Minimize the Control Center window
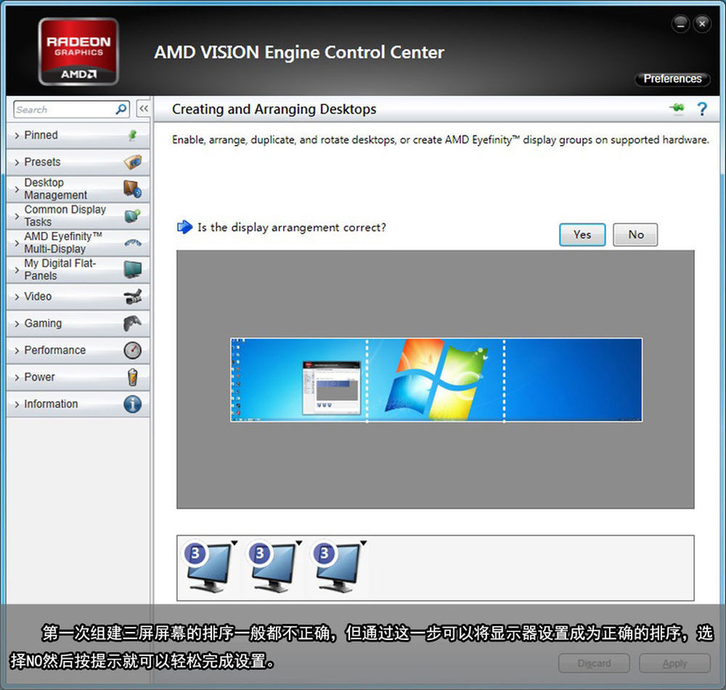Screen dimensions: 726x690 click(681, 24)
